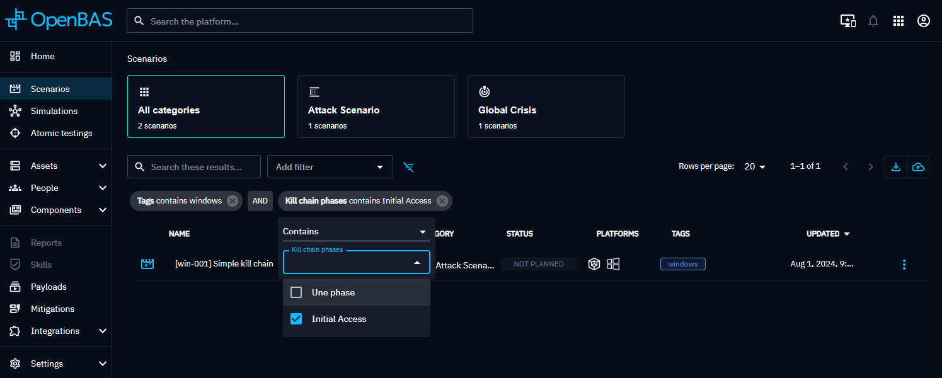This screenshot has height=378, width=942.
Task: Open the apps grid menu
Action: click(x=899, y=21)
